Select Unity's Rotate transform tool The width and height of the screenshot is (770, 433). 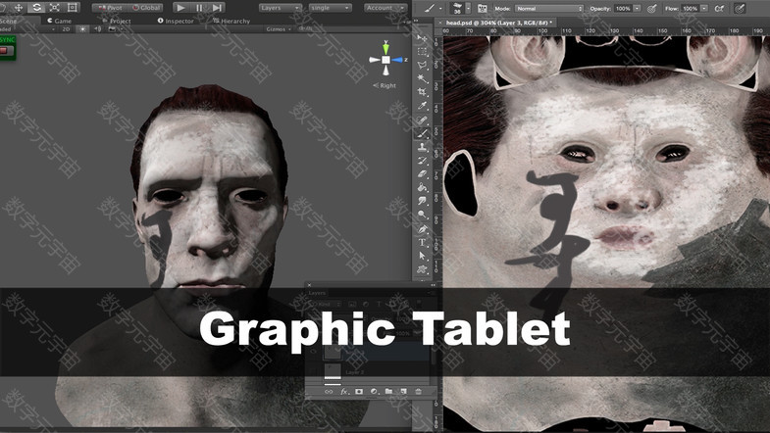[36, 8]
